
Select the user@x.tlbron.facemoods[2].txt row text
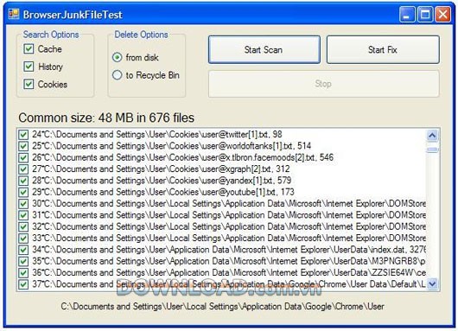(x=182, y=157)
